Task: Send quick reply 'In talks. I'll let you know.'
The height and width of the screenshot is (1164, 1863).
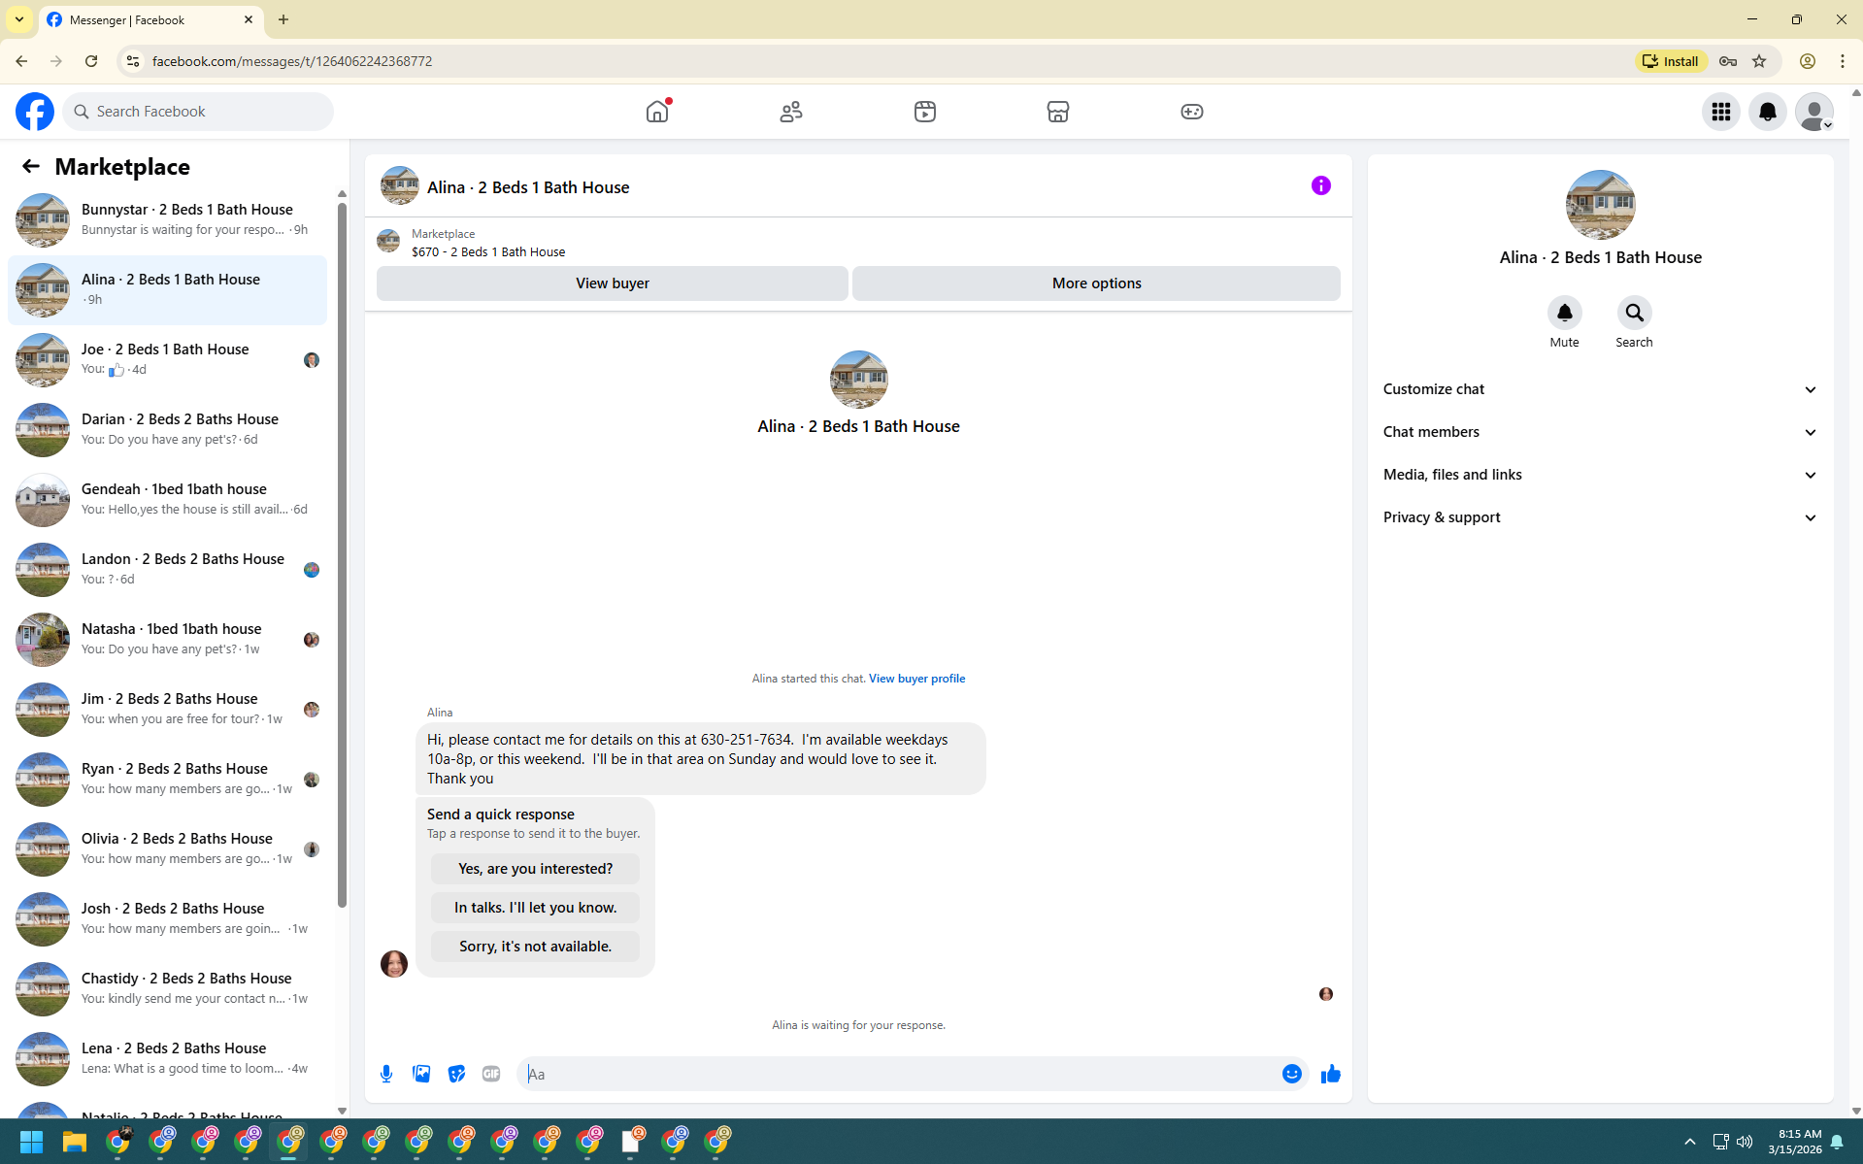Action: pyautogui.click(x=536, y=908)
